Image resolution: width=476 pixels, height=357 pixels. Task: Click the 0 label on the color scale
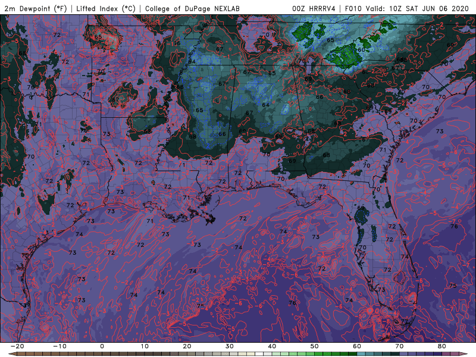102,346
